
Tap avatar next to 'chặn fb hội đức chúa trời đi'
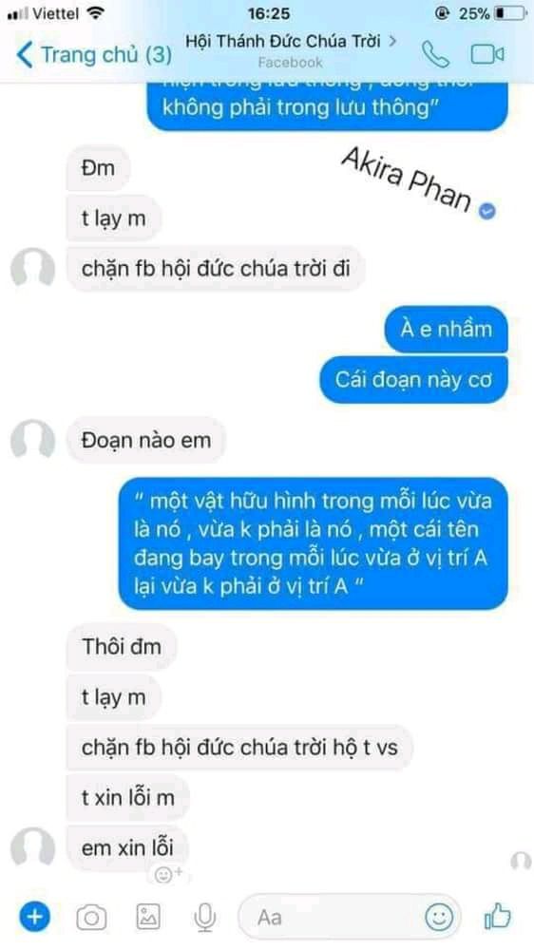[x=32, y=267]
